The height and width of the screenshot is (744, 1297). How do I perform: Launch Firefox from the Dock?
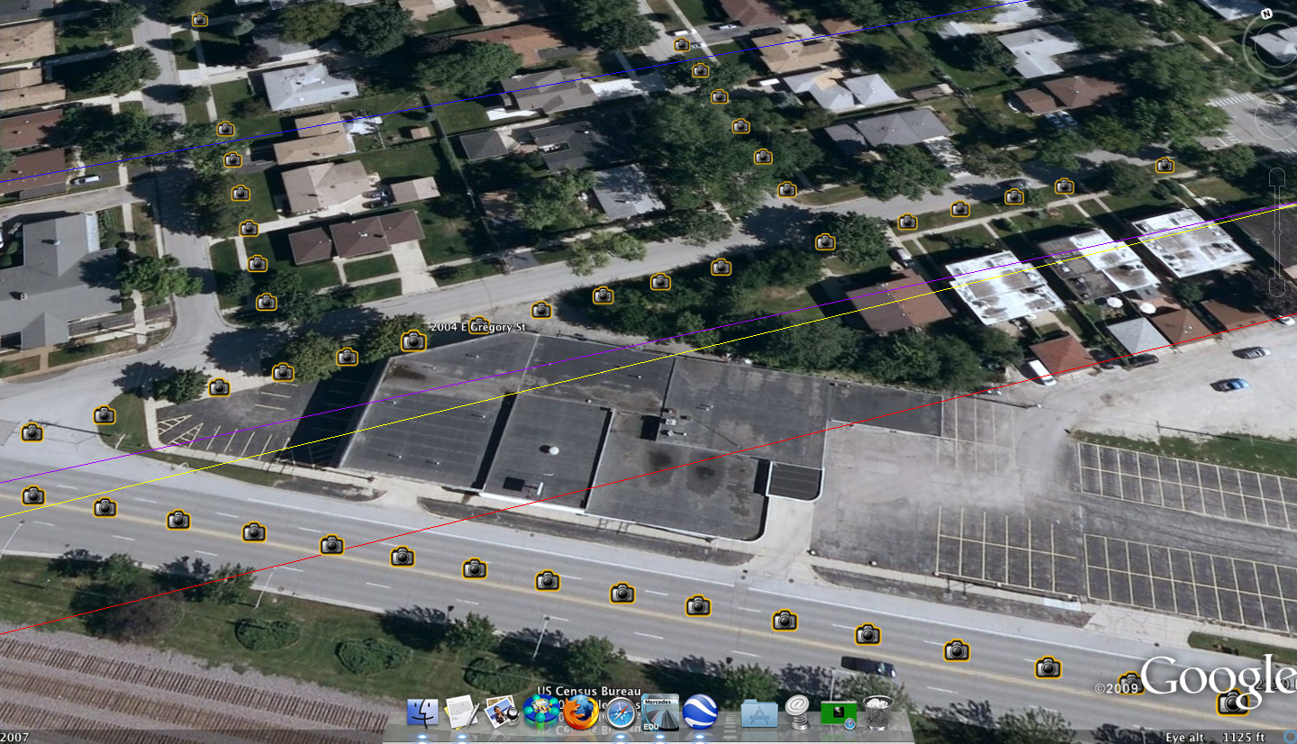tap(581, 712)
